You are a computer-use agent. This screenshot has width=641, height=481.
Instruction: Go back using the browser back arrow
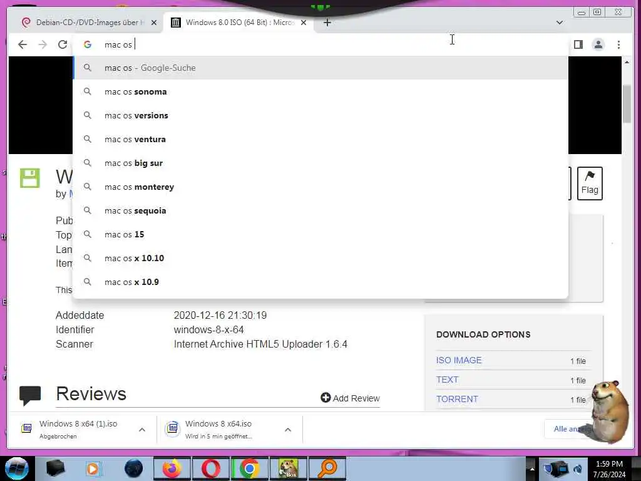click(23, 44)
